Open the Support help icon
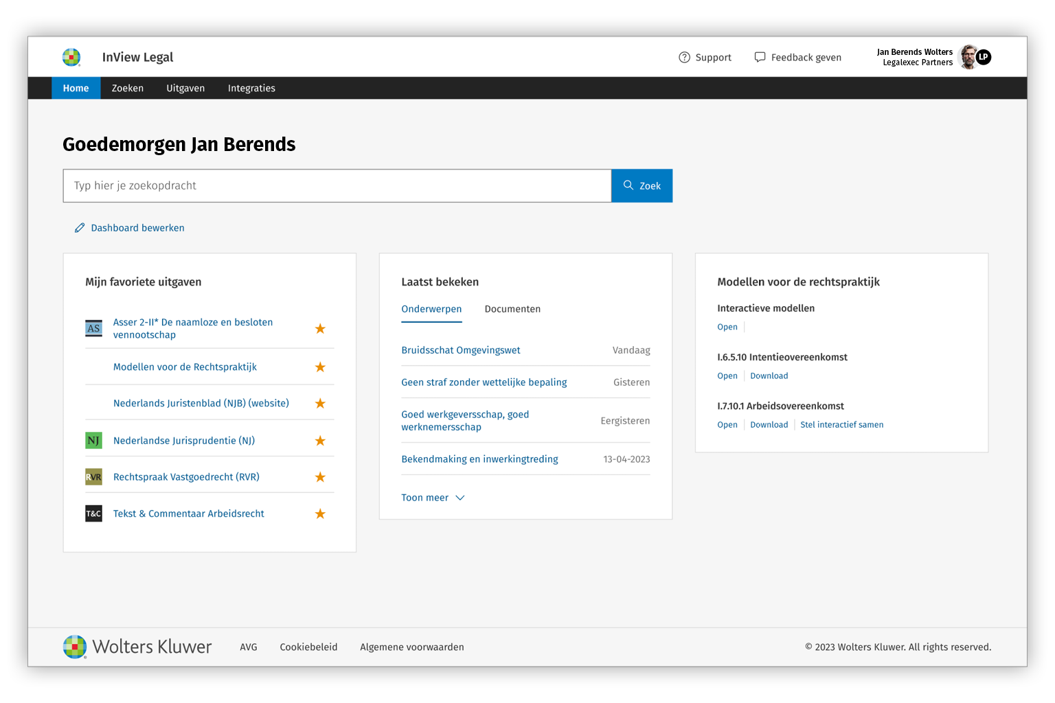This screenshot has width=1055, height=703. (x=684, y=58)
